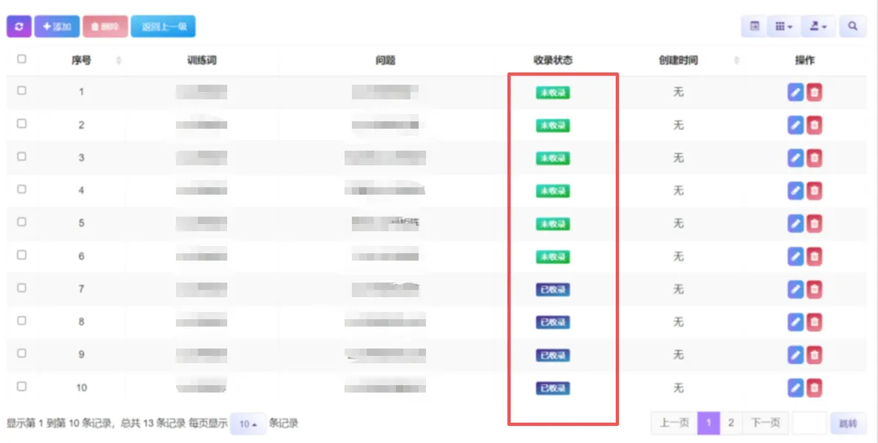Check the checkbox for row 4

coord(22,189)
